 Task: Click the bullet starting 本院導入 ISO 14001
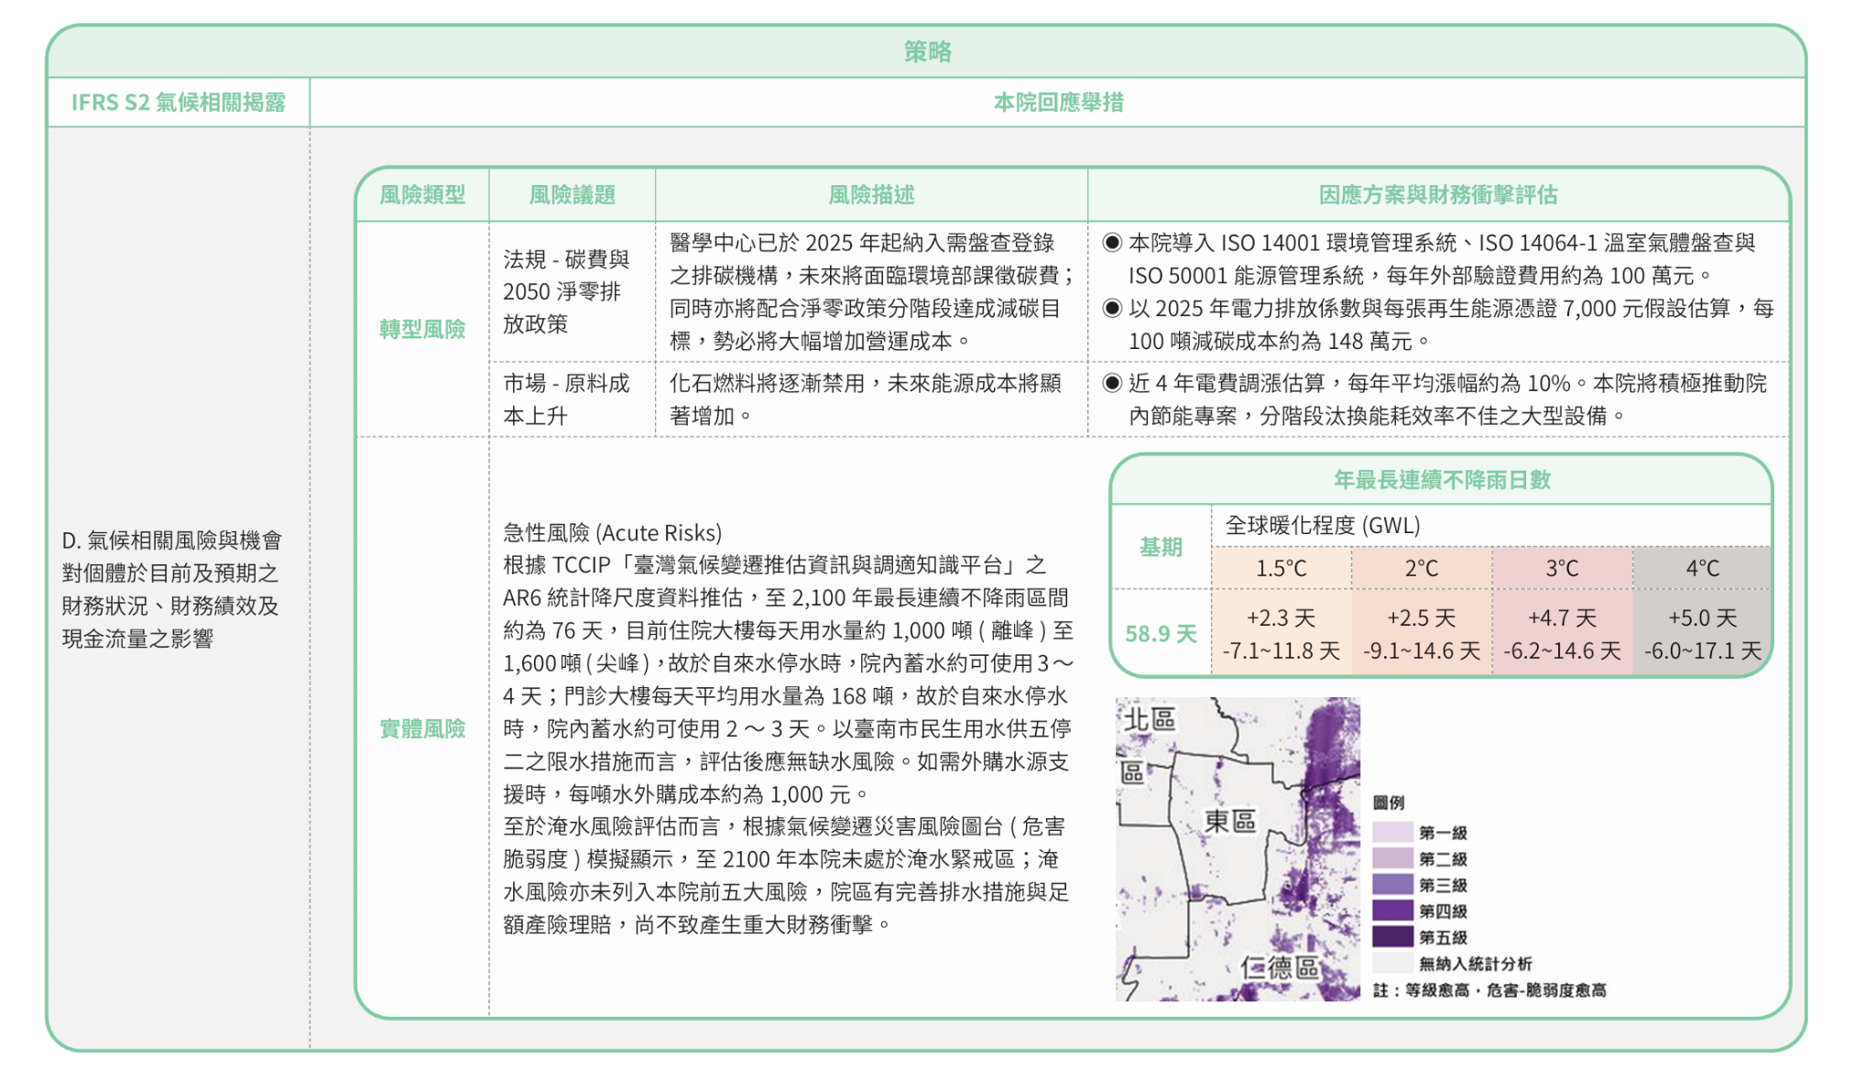(1429, 259)
